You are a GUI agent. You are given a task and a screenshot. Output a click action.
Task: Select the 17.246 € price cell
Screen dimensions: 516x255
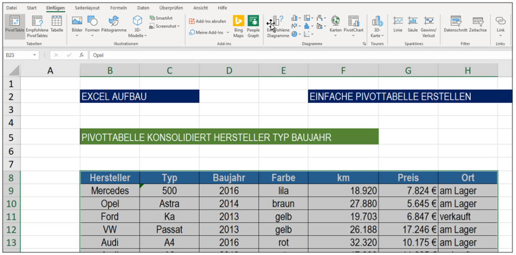[408, 229]
